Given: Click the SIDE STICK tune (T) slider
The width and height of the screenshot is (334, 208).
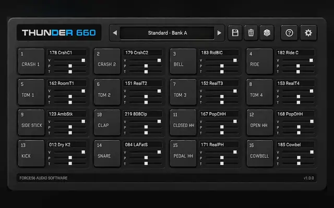Looking at the screenshot, I should pyautogui.click(x=70, y=133).
